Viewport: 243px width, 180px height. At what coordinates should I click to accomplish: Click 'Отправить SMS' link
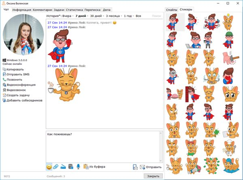(16, 74)
